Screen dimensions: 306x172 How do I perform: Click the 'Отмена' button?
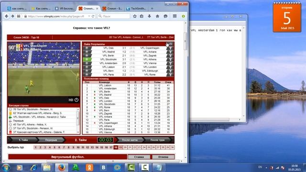pos(163,157)
